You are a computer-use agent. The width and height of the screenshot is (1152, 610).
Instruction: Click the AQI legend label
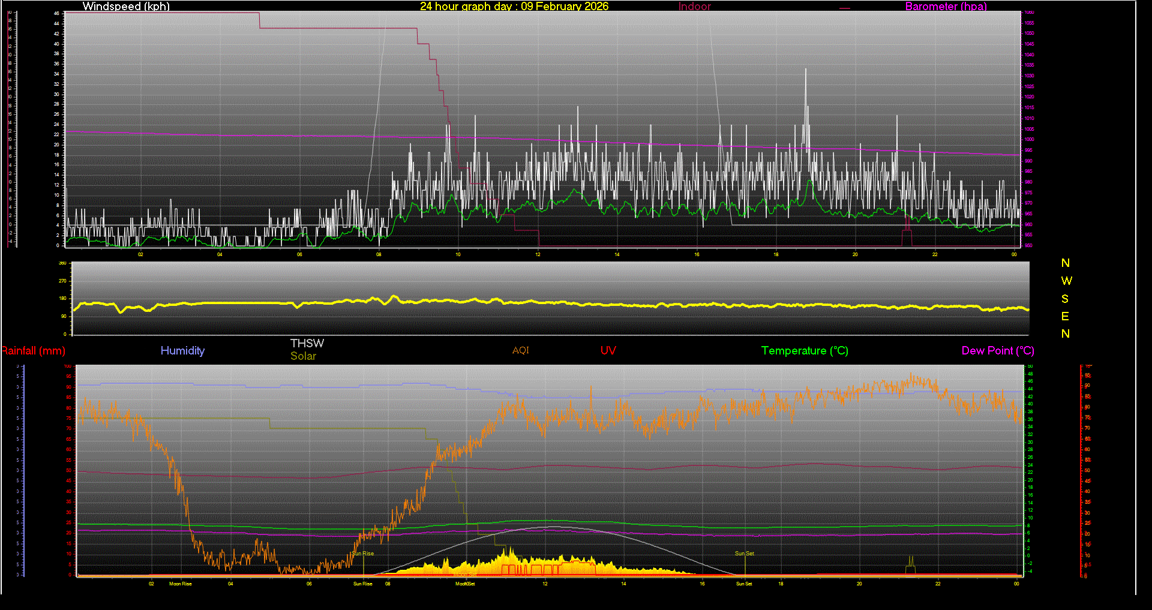coord(520,350)
